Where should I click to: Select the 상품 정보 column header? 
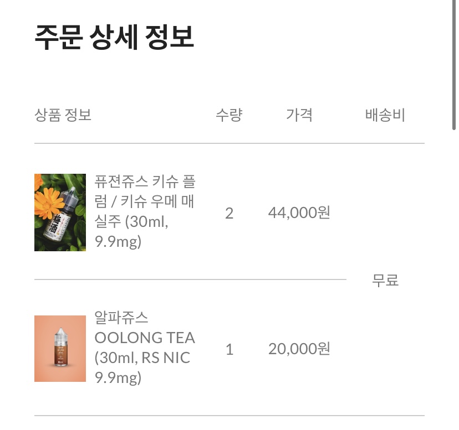coord(63,115)
